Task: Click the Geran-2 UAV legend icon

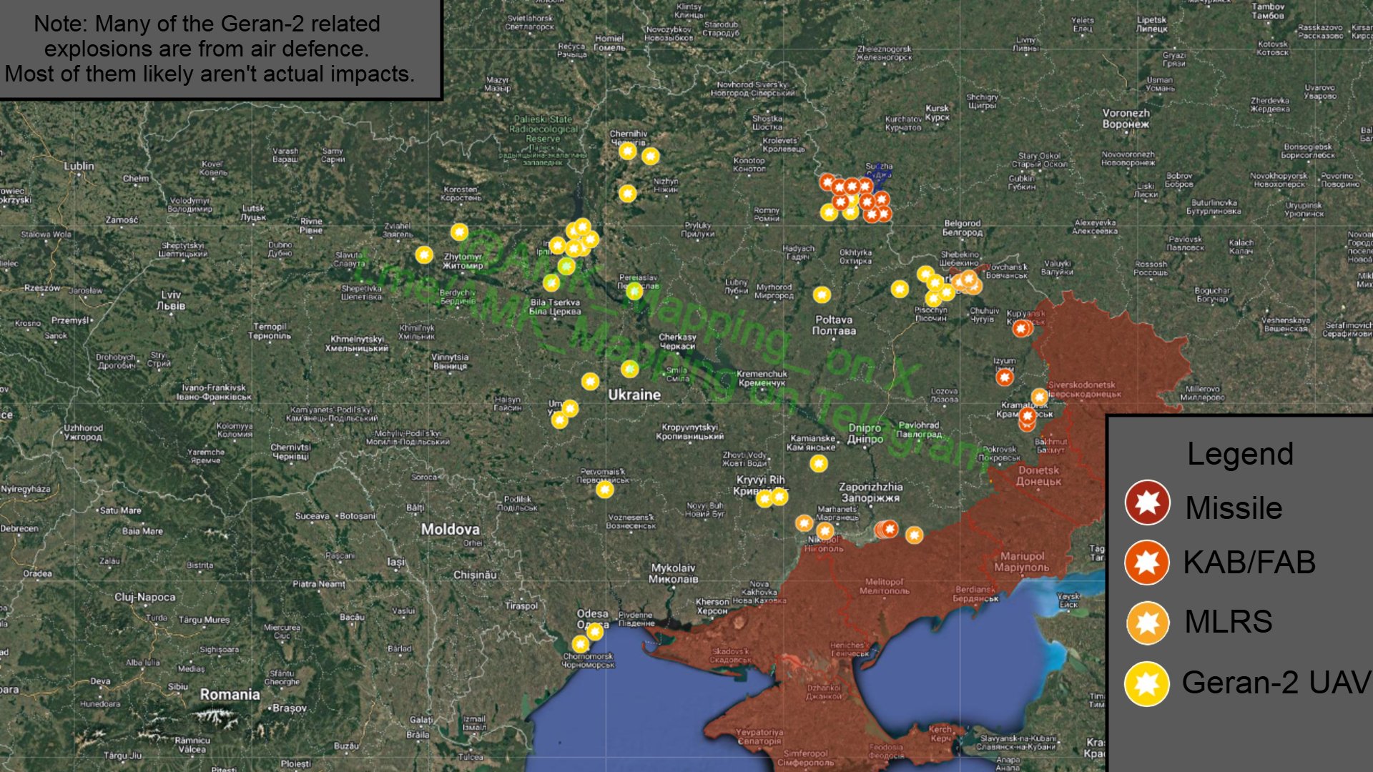Action: tap(1147, 683)
